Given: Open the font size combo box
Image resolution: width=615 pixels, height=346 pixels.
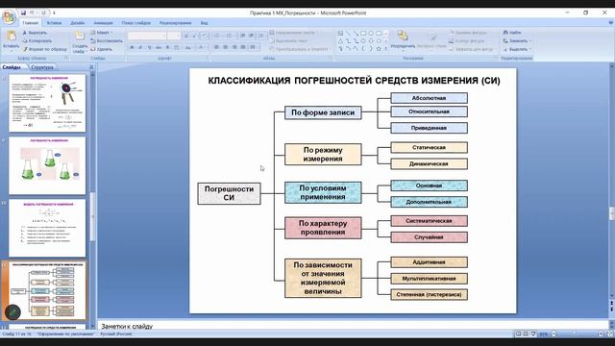Looking at the screenshot, I should tap(173, 36).
